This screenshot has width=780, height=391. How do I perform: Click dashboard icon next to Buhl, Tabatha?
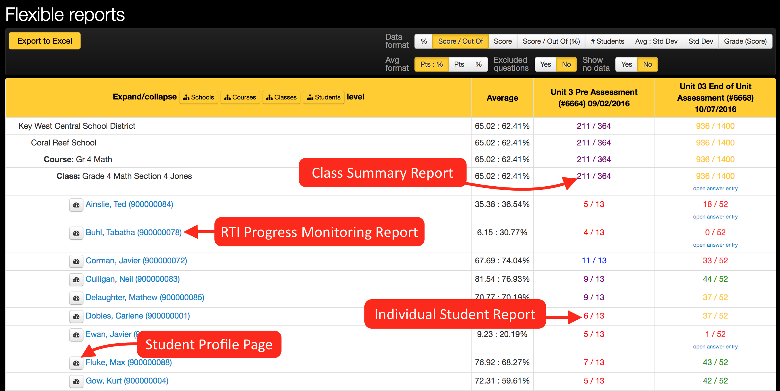[x=76, y=233]
